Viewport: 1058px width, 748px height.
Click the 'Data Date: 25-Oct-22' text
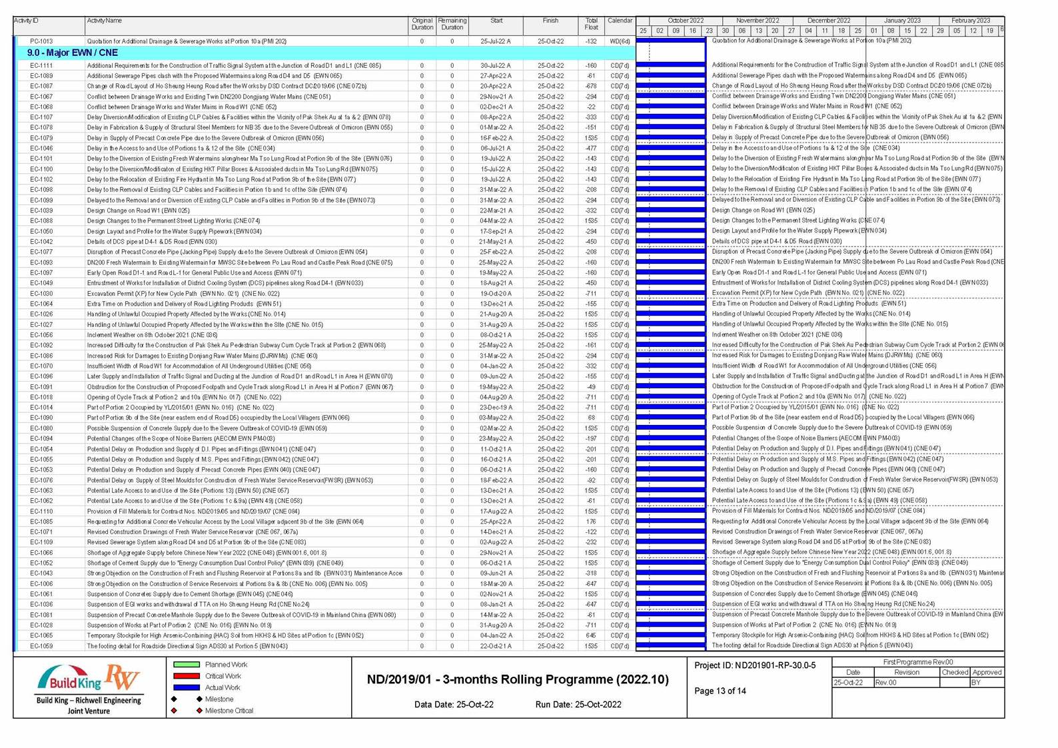454,705
